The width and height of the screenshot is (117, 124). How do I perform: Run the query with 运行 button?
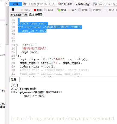[x=26, y=10]
